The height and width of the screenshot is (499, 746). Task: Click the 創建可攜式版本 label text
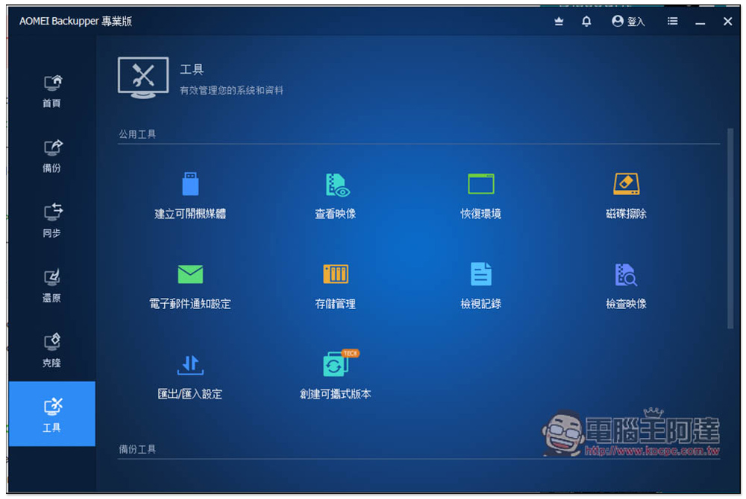click(x=336, y=394)
